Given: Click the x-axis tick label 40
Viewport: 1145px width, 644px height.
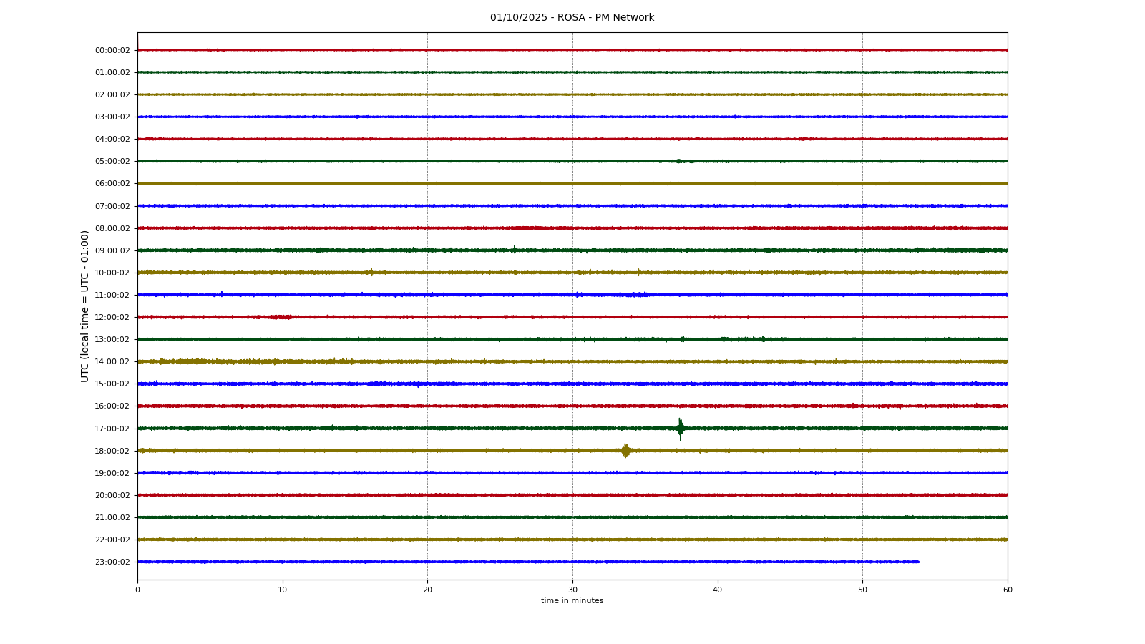Looking at the screenshot, I should 718,590.
